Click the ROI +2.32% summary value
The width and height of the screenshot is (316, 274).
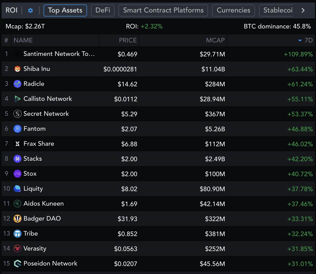click(144, 26)
